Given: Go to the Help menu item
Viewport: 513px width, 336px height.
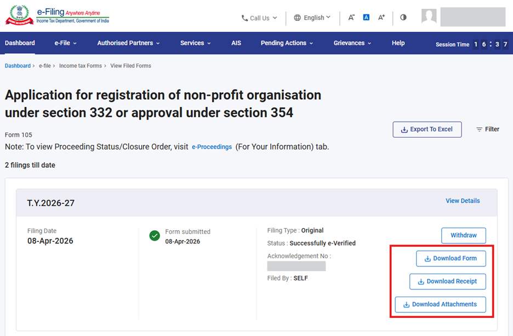Looking at the screenshot, I should tap(398, 43).
